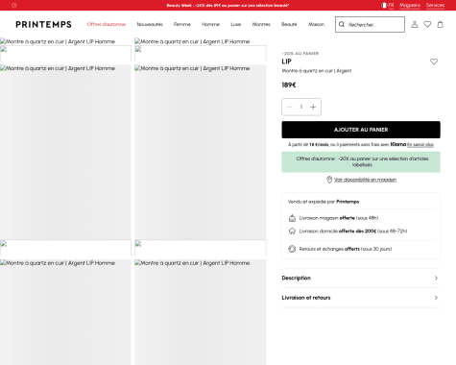Click the search magnifier icon
The width and height of the screenshot is (456, 365).
click(x=342, y=24)
